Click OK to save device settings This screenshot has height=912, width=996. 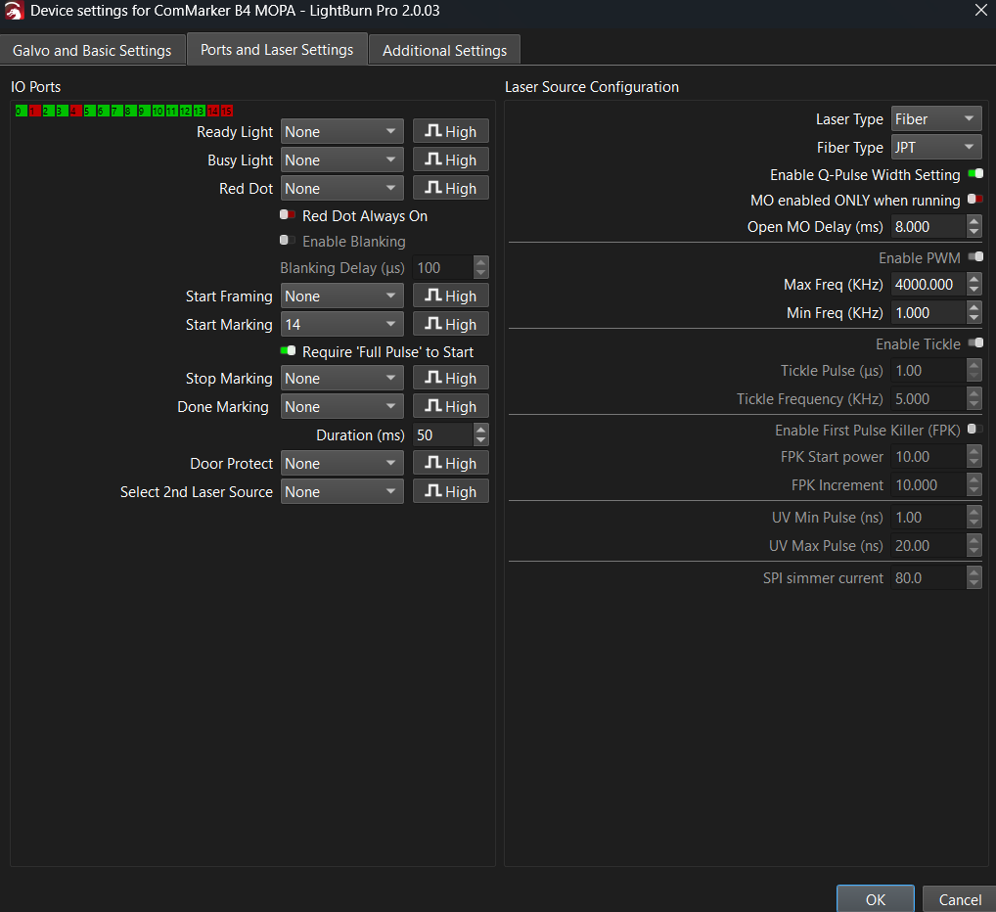point(875,899)
